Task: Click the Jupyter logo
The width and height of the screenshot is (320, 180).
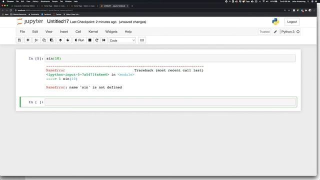Action: point(30,21)
